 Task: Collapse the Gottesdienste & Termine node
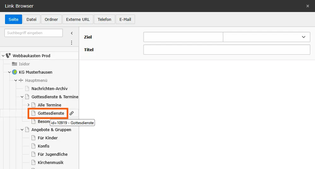click(x=22, y=97)
